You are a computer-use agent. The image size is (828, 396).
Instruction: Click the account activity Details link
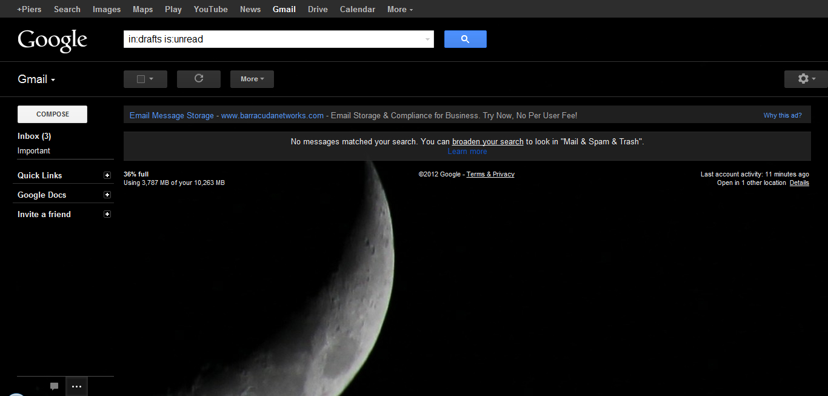(x=799, y=183)
